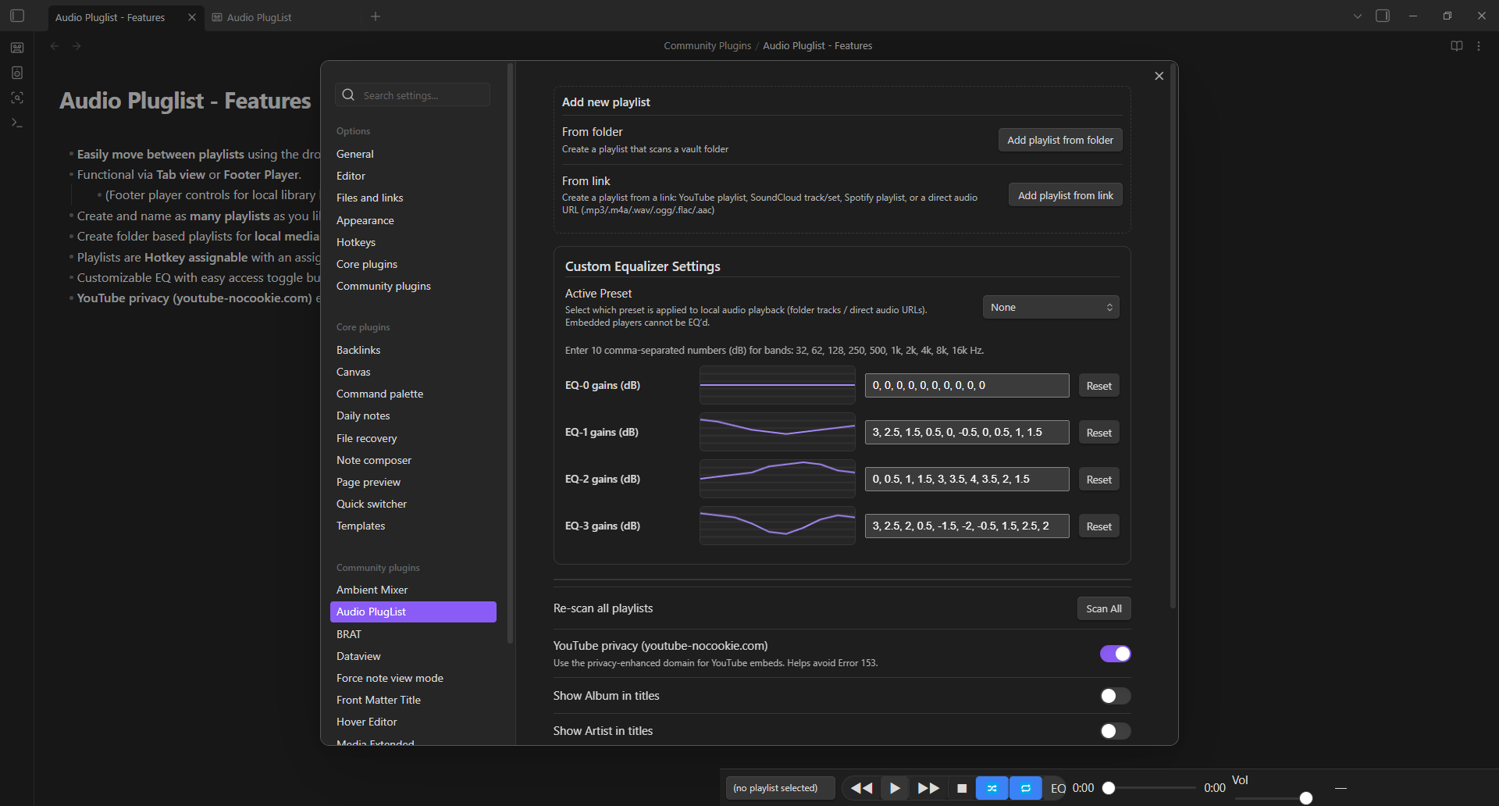The height and width of the screenshot is (806, 1499).
Task: Click the EQ-3 gains input field
Action: [x=967, y=526]
